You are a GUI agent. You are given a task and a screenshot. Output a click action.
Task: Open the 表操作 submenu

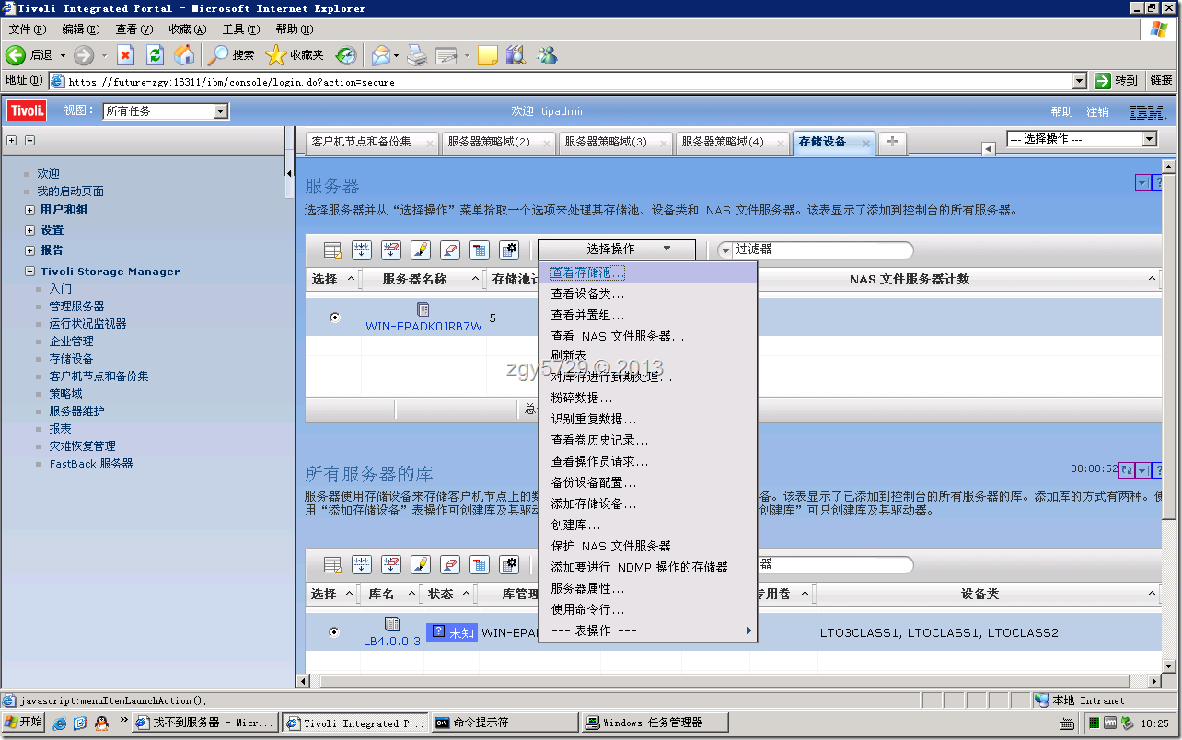point(646,630)
